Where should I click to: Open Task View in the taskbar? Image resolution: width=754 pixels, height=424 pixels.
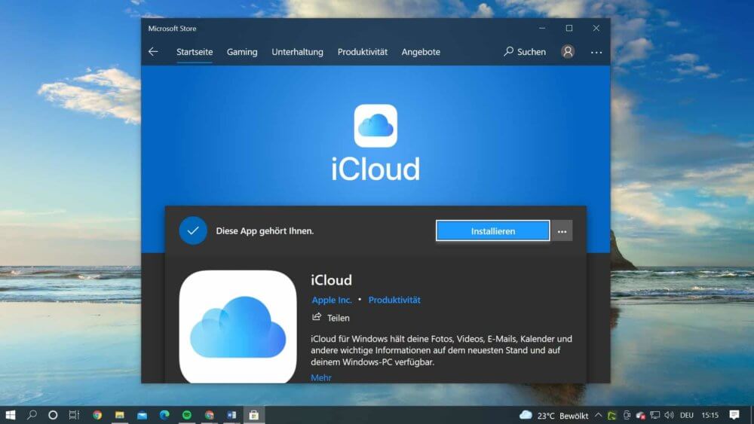74,415
